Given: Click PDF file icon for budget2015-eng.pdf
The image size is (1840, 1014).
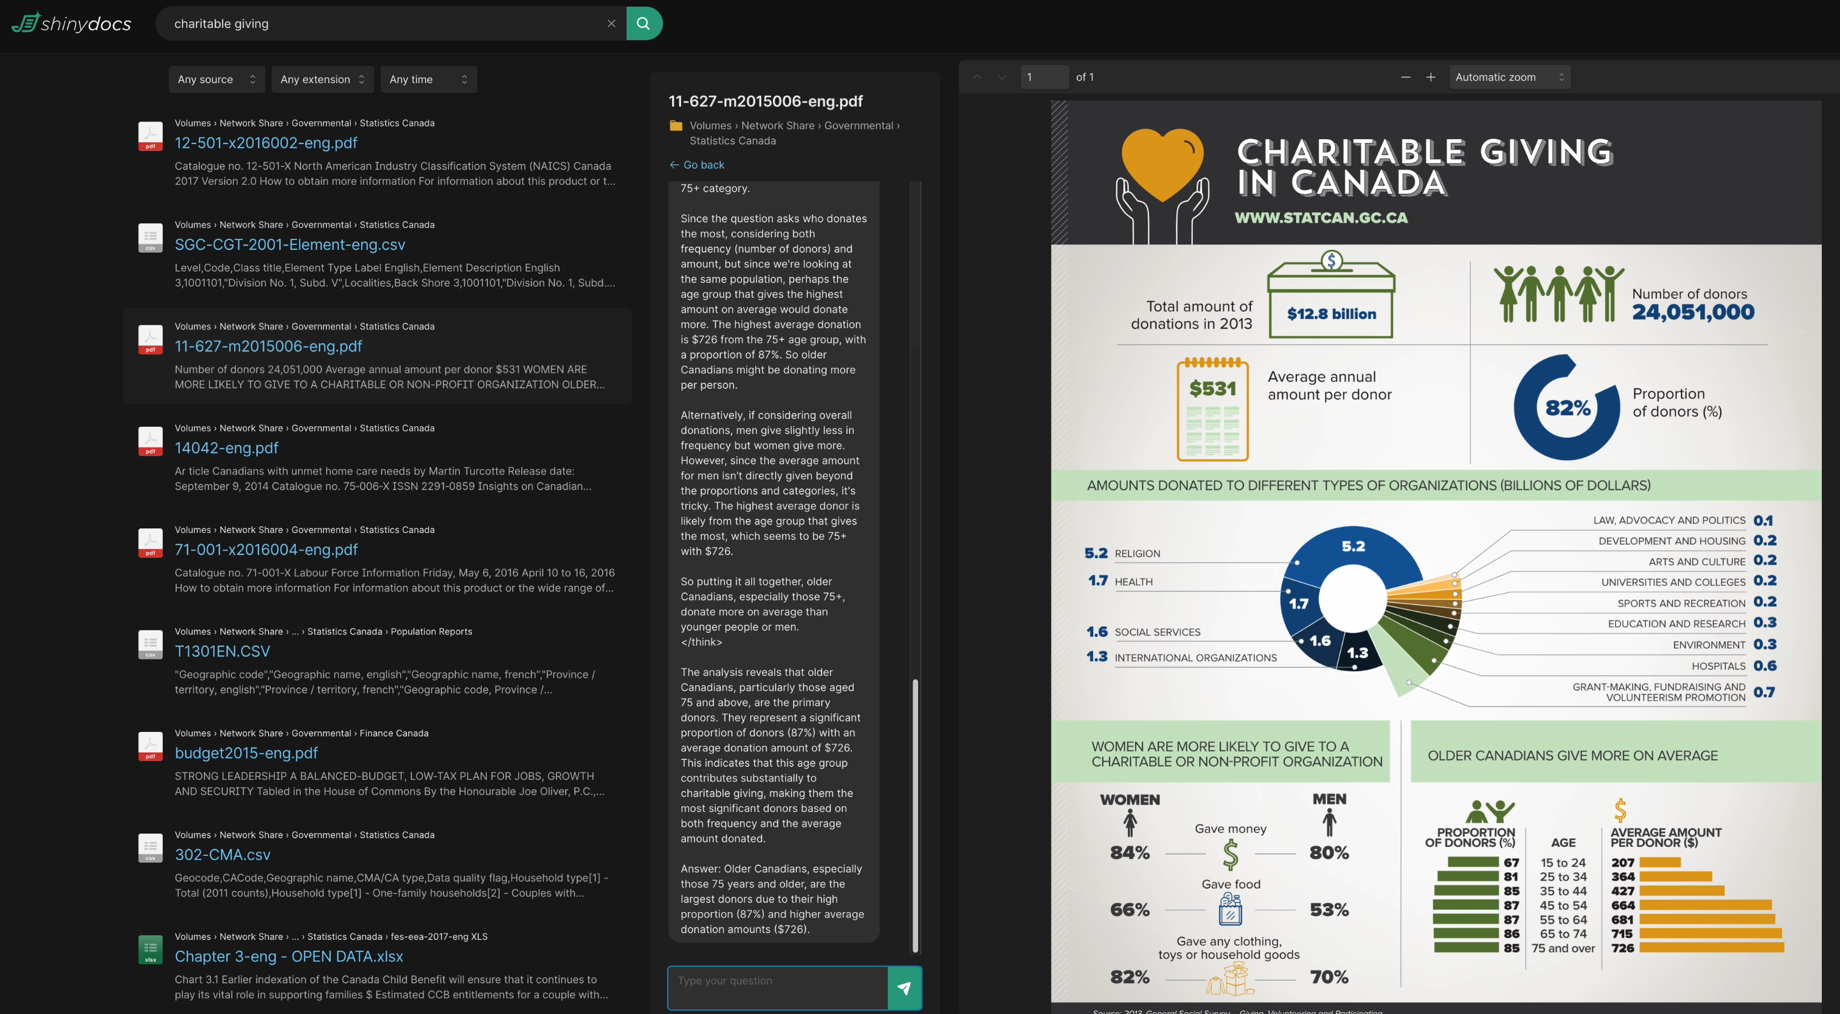Looking at the screenshot, I should [150, 747].
